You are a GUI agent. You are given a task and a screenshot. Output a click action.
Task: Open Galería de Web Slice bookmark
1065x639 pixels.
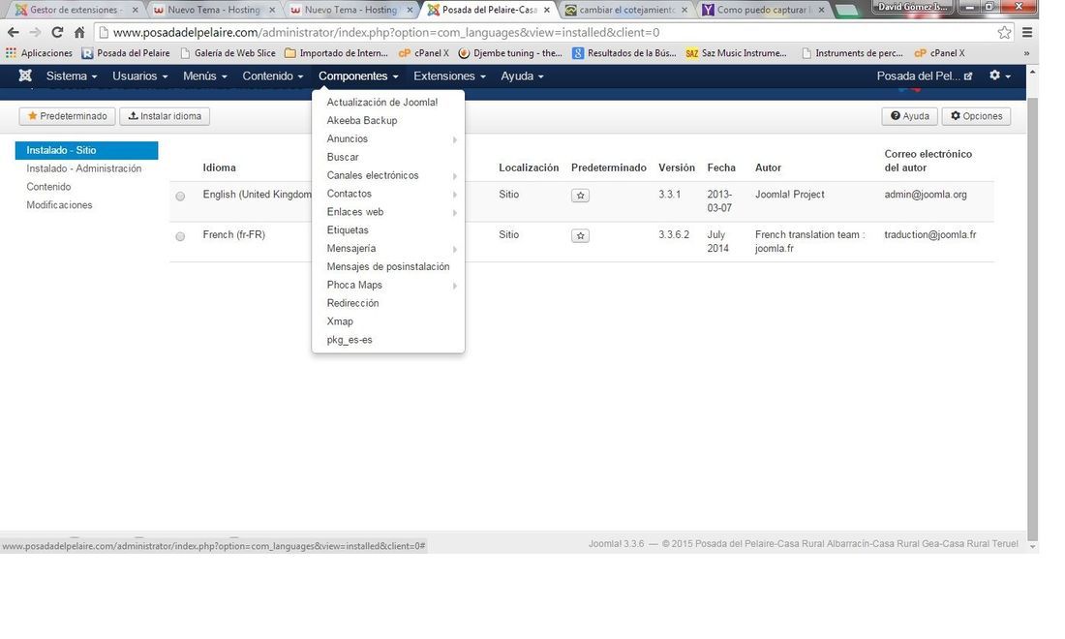pos(228,53)
